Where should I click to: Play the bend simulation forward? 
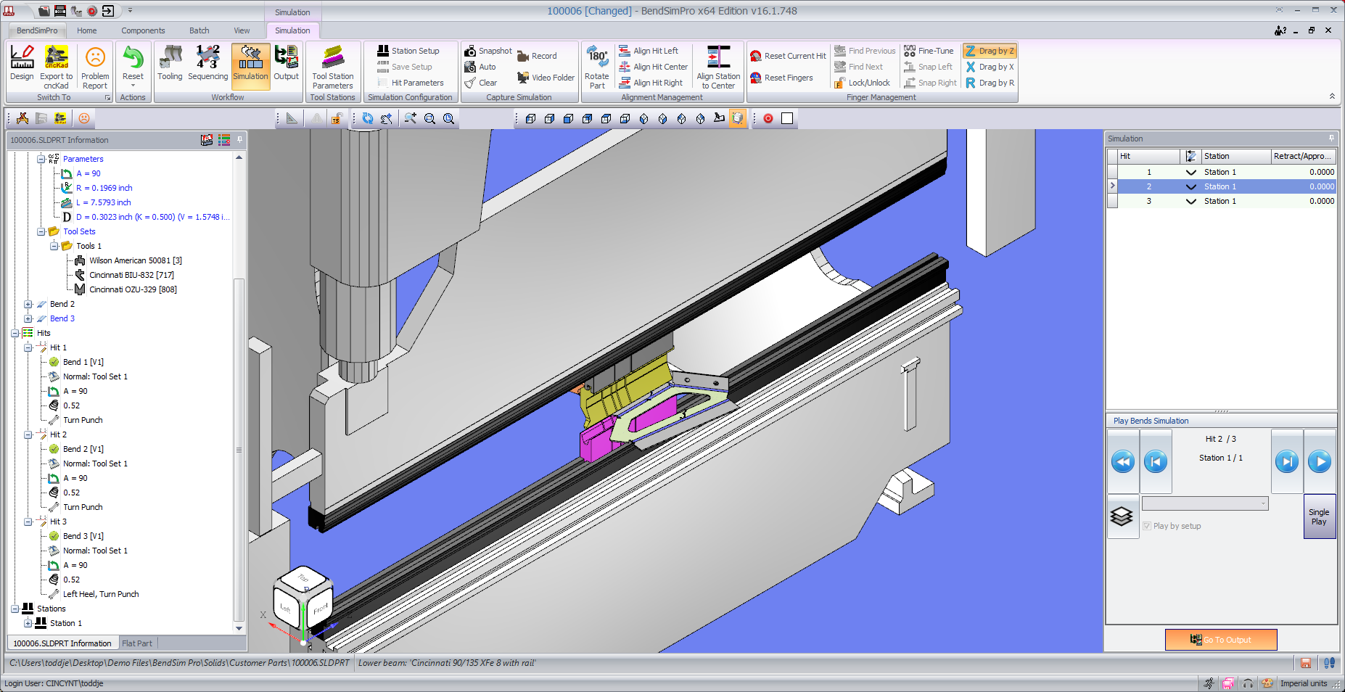1320,461
